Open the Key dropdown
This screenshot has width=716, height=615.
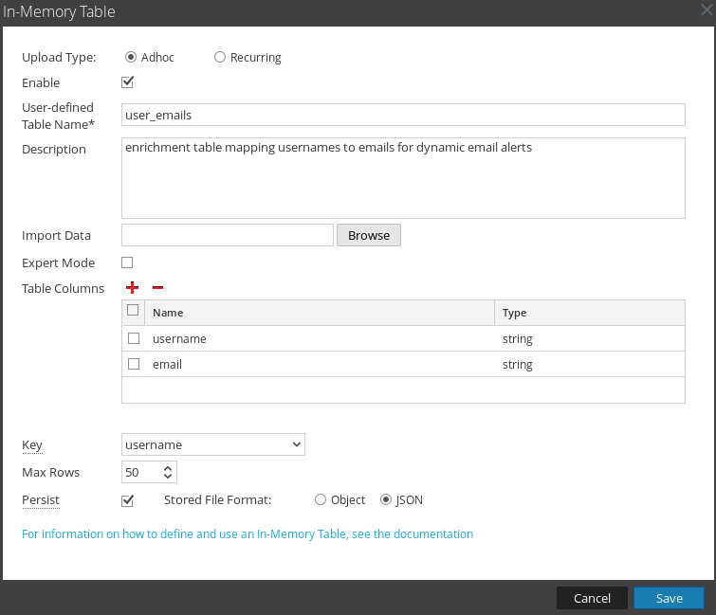pyautogui.click(x=212, y=444)
